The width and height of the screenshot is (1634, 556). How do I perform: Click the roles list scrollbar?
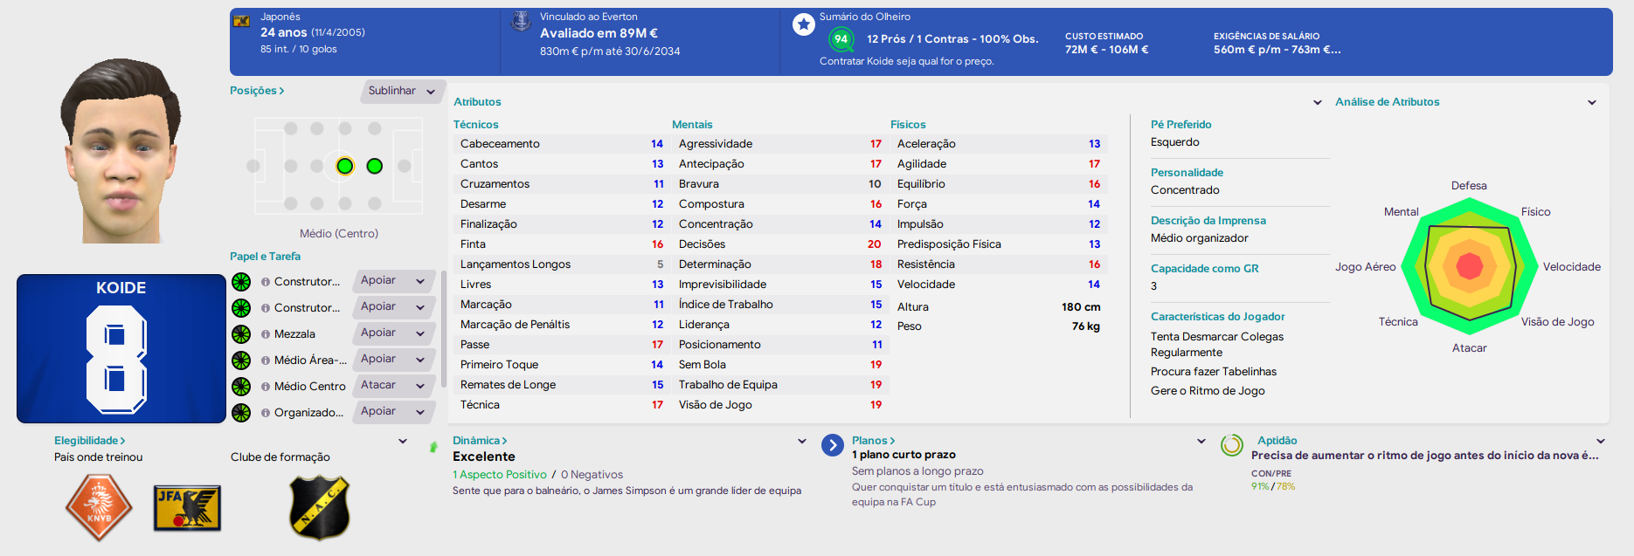[x=444, y=328]
